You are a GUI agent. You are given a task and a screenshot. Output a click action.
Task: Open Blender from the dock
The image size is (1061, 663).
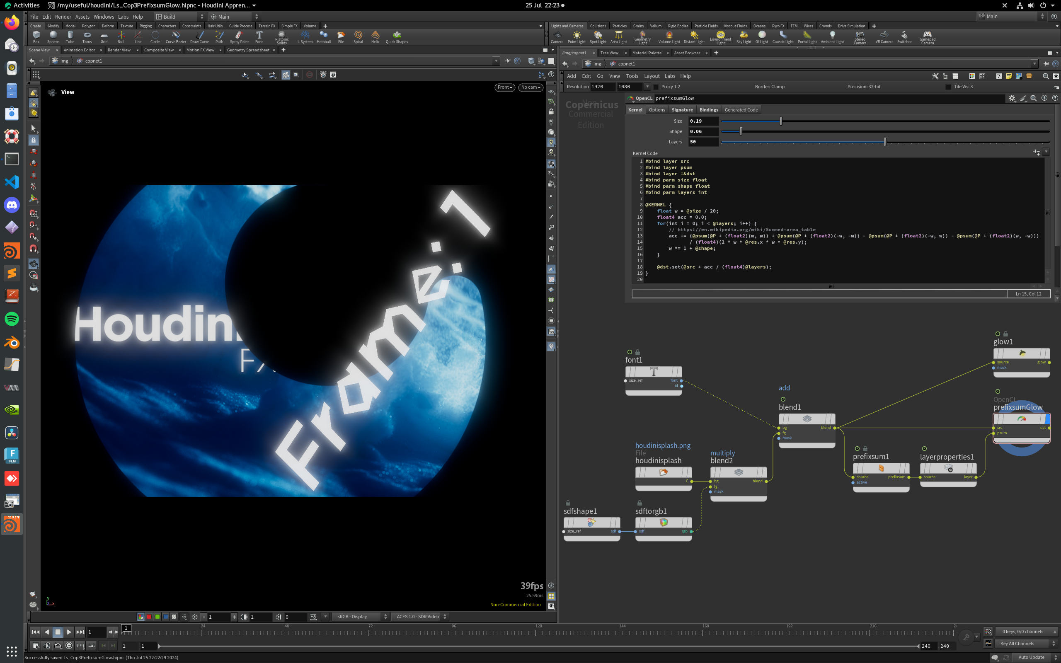pyautogui.click(x=12, y=342)
